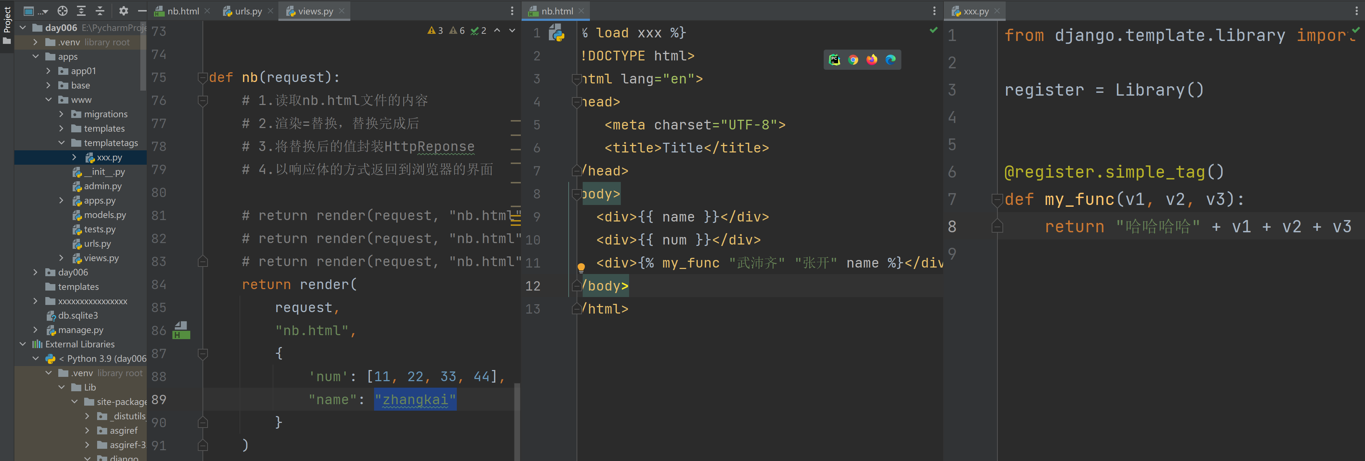This screenshot has width=1365, height=461.
Task: Open Project panel settings gear
Action: coord(123,10)
